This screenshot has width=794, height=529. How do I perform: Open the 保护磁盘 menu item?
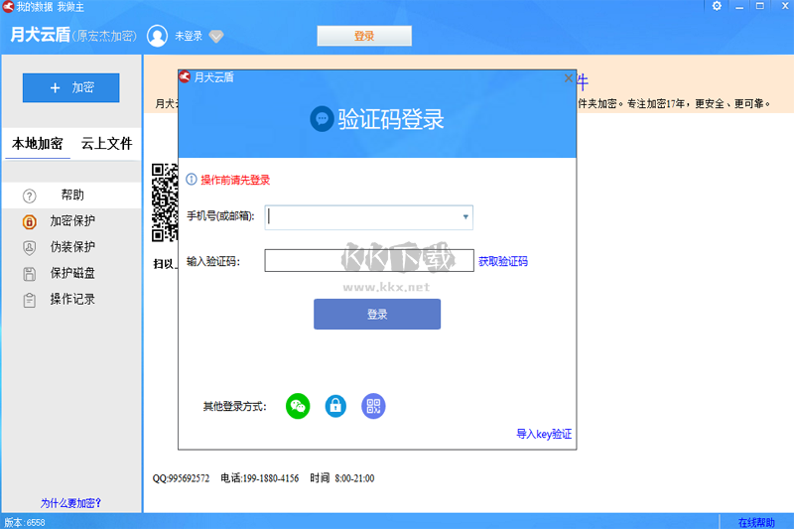click(71, 273)
